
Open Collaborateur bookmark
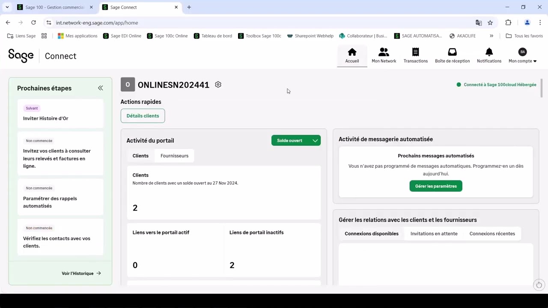tap(363, 36)
